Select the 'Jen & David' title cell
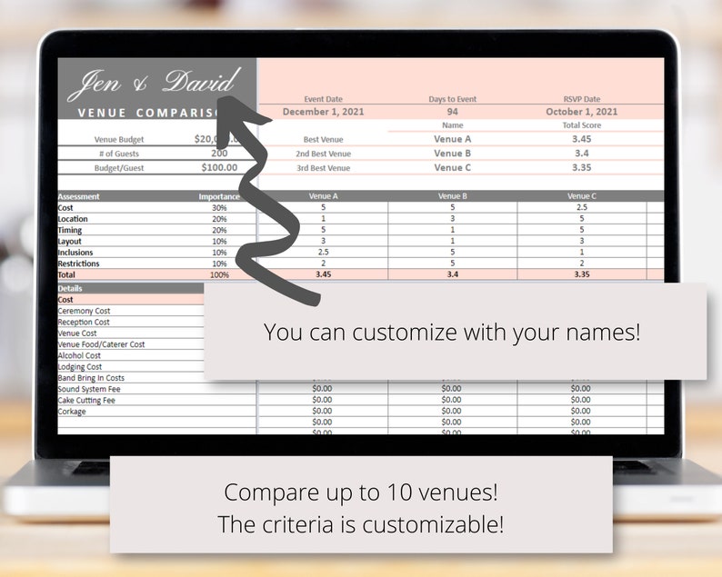Screen dimensions: 722x577 point(155,85)
